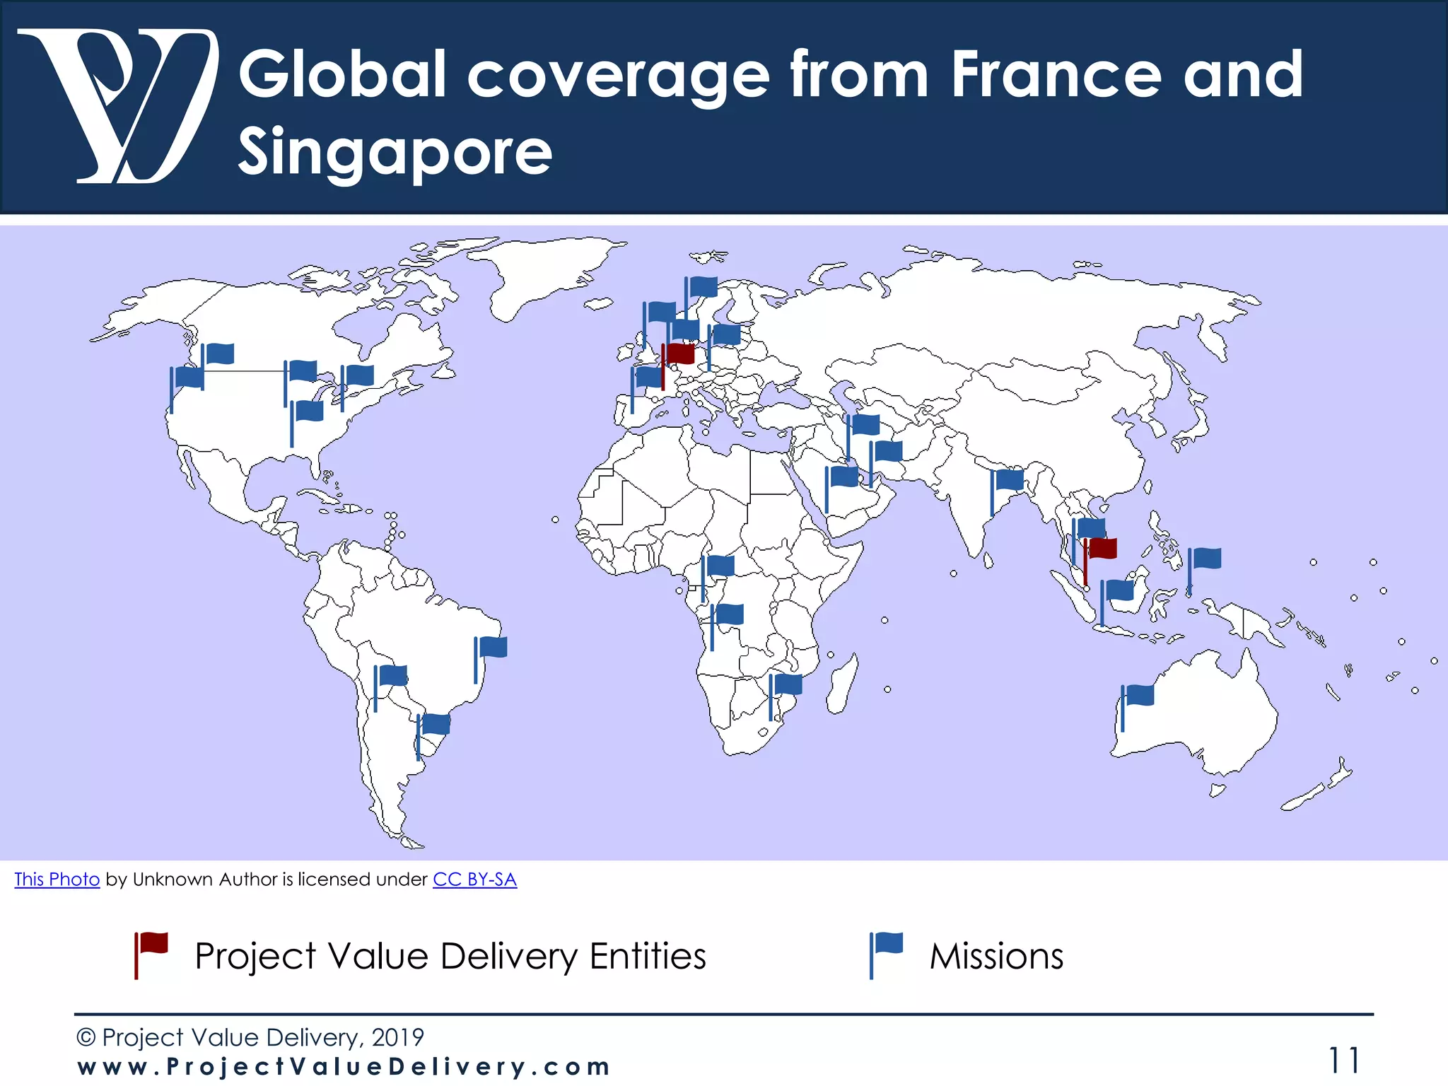Click the 'Project Value Delivery Entities' legend label
The width and height of the screenshot is (1448, 1086).
(450, 956)
